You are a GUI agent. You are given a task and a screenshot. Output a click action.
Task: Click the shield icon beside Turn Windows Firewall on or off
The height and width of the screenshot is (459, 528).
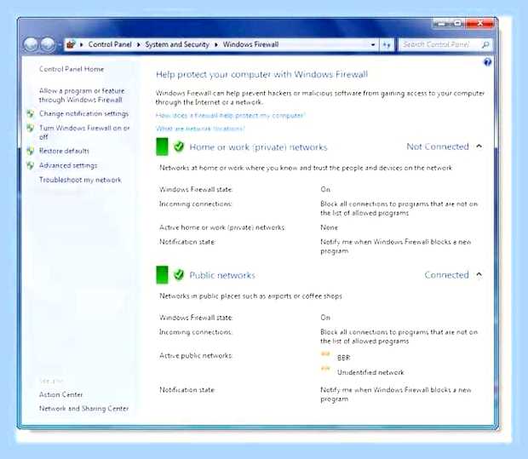[x=31, y=128]
